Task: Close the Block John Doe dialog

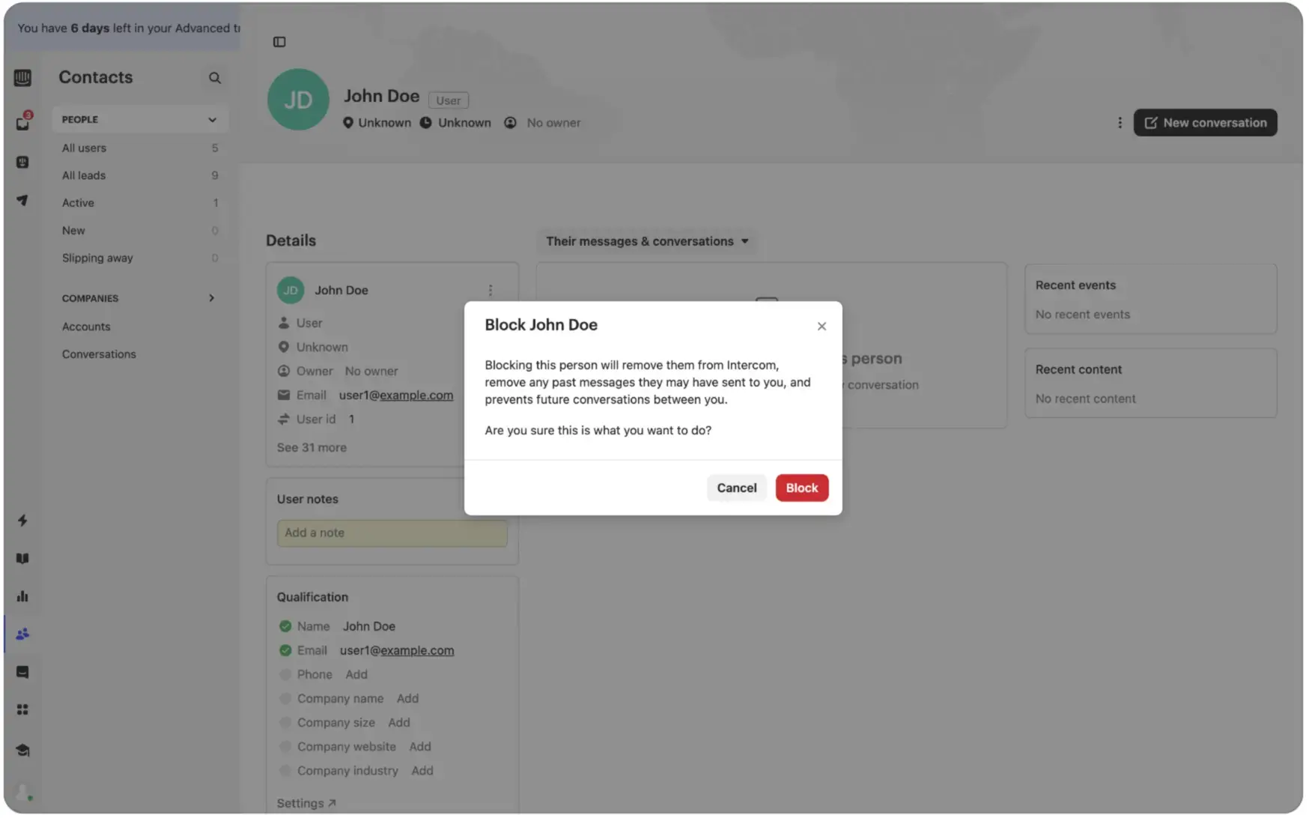Action: click(x=821, y=327)
